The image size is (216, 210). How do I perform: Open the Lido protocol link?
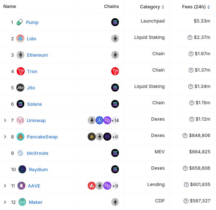tap(32, 39)
